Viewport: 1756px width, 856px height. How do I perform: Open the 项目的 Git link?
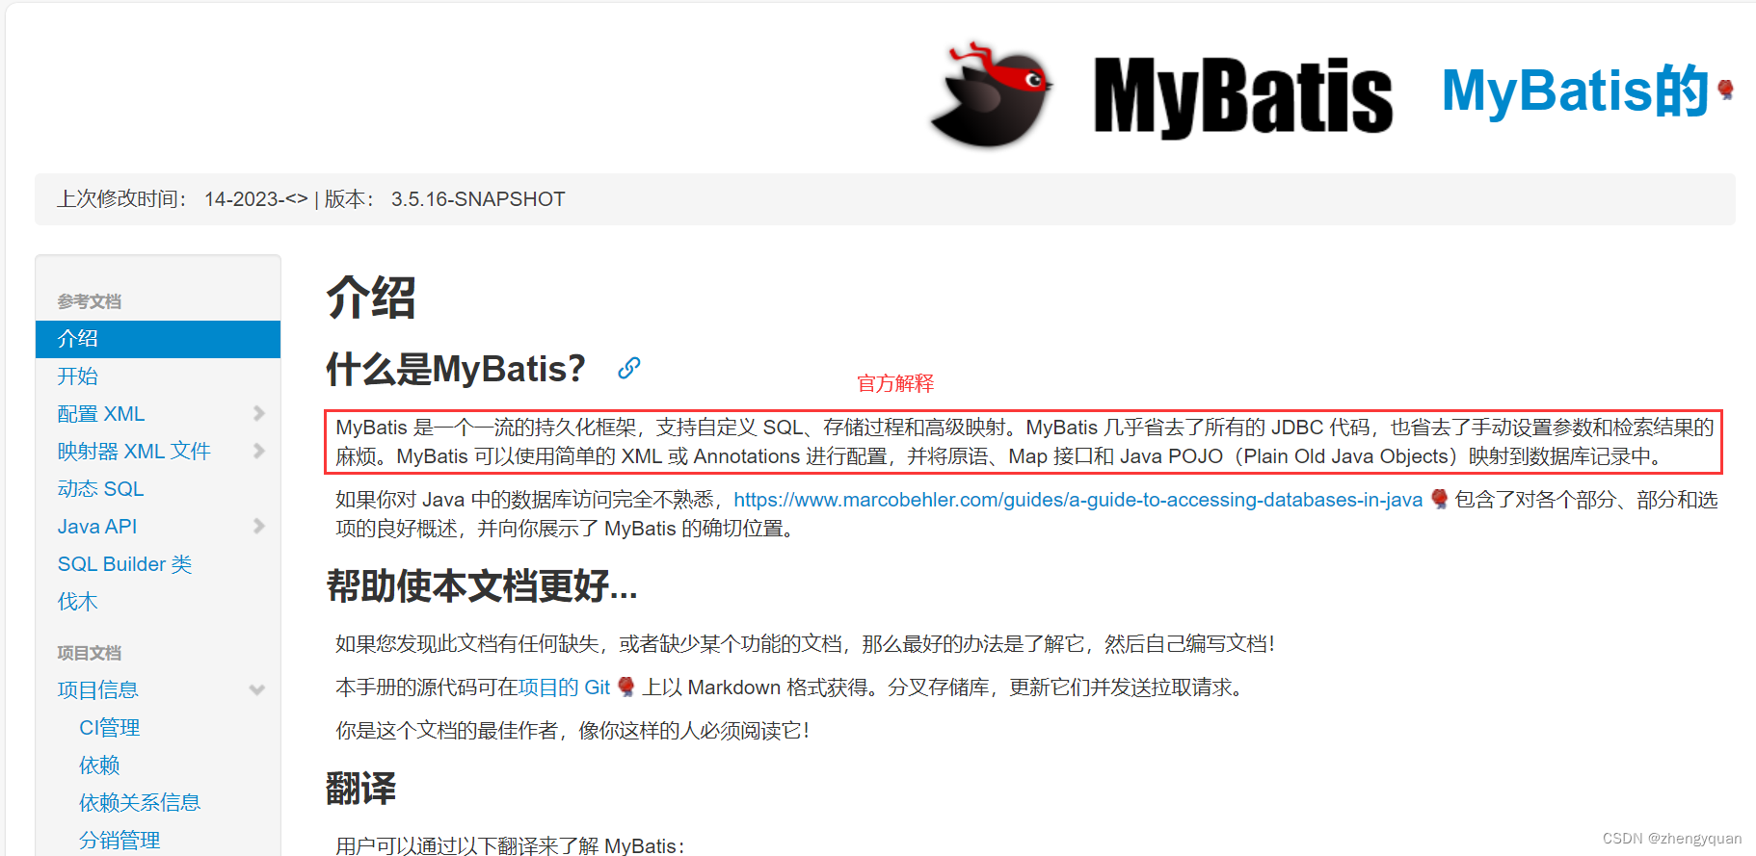tap(565, 687)
